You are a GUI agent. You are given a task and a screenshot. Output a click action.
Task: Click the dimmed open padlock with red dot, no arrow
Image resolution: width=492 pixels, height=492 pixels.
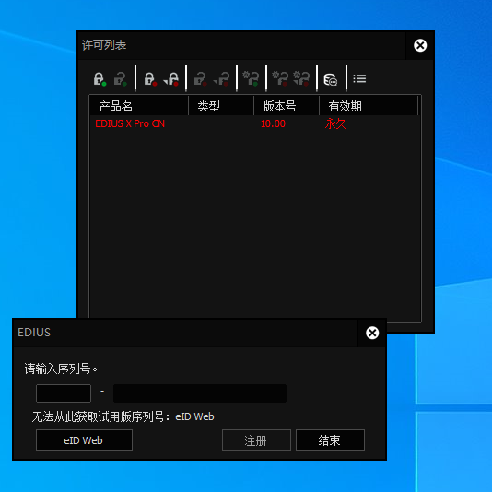point(201,78)
